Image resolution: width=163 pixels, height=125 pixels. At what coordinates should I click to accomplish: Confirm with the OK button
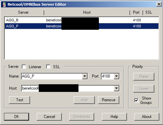[x=16, y=117]
